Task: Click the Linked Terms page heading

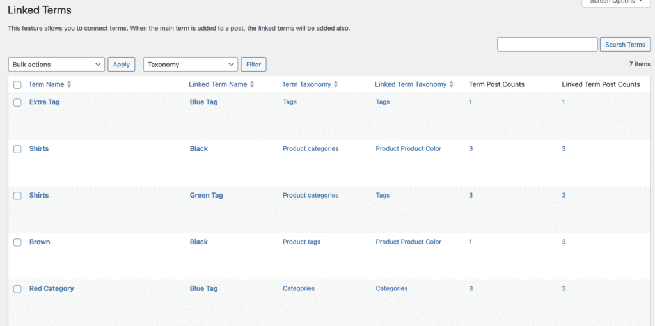Action: 40,10
